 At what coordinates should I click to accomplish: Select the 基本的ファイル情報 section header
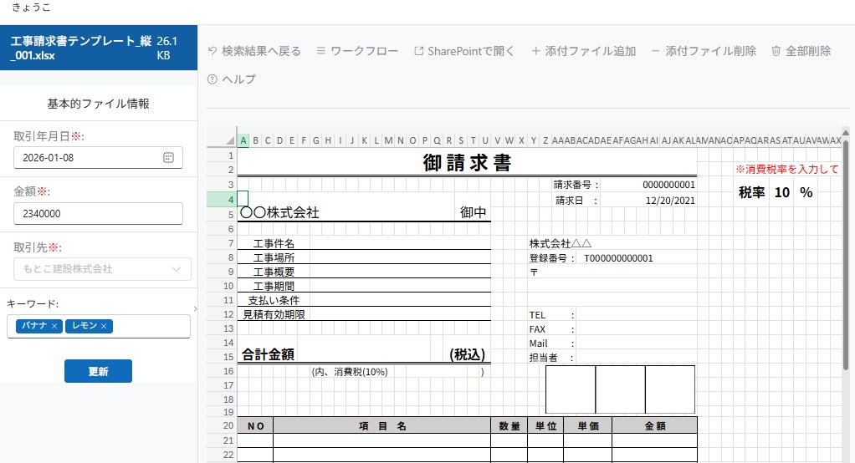98,104
